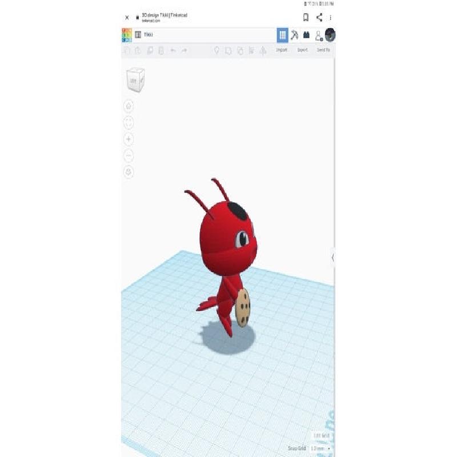Edit the design name Tikki

149,35
